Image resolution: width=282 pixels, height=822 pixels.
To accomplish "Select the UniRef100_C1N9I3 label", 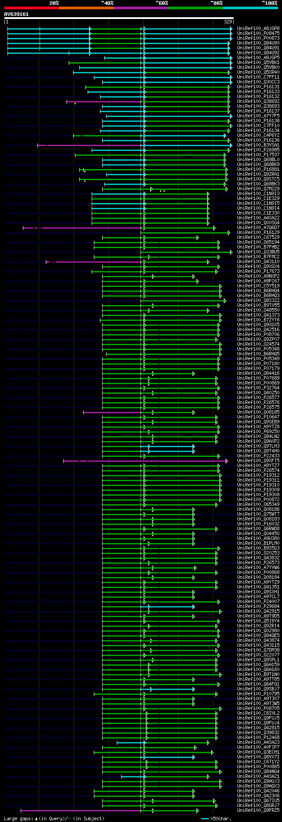I will [258, 193].
